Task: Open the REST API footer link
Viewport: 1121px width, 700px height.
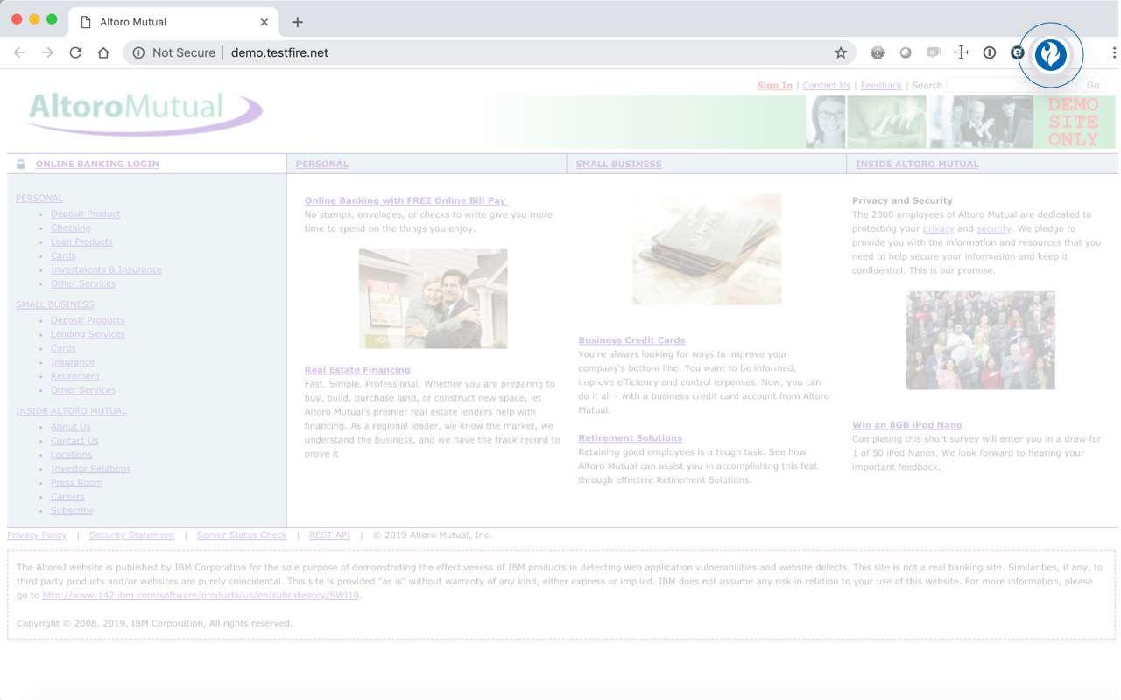Action: pyautogui.click(x=329, y=535)
